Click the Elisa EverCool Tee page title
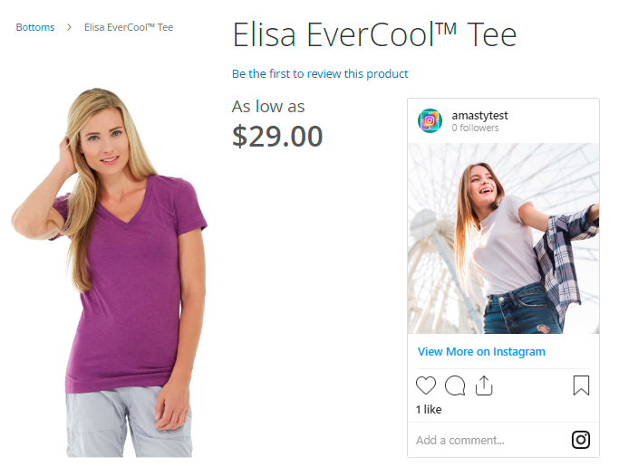The image size is (619, 466). (x=374, y=34)
